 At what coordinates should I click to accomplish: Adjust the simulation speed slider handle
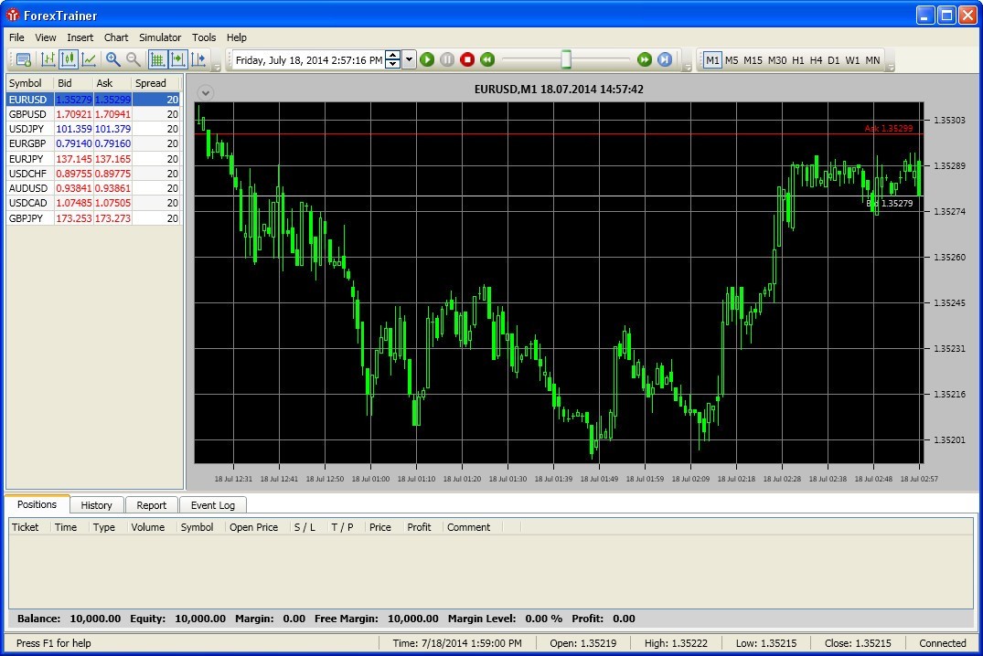point(566,59)
